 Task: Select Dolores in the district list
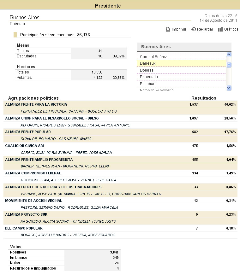point(181,70)
